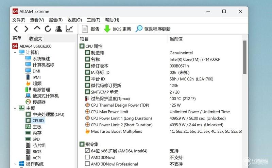The height and width of the screenshot is (168, 272).
Task: Click the 驱动程序更新 toolbar button label
Action: tap(157, 29)
